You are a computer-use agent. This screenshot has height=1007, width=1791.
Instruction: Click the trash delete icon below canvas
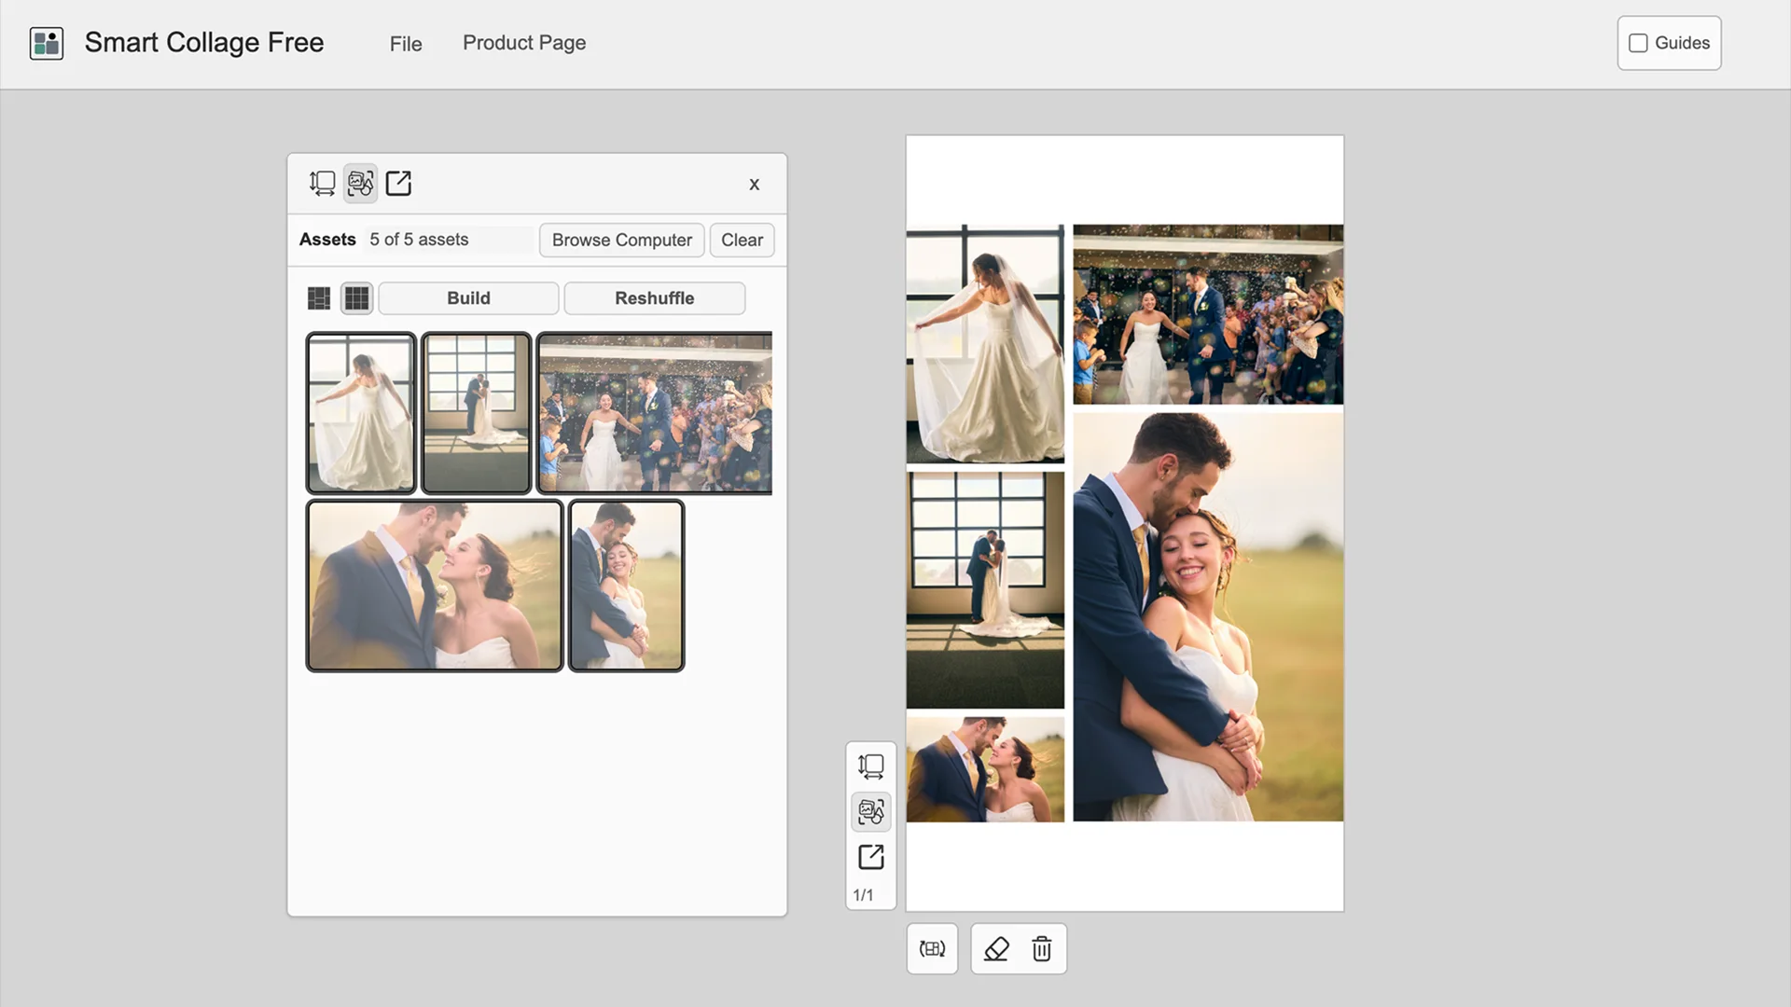tap(1042, 949)
